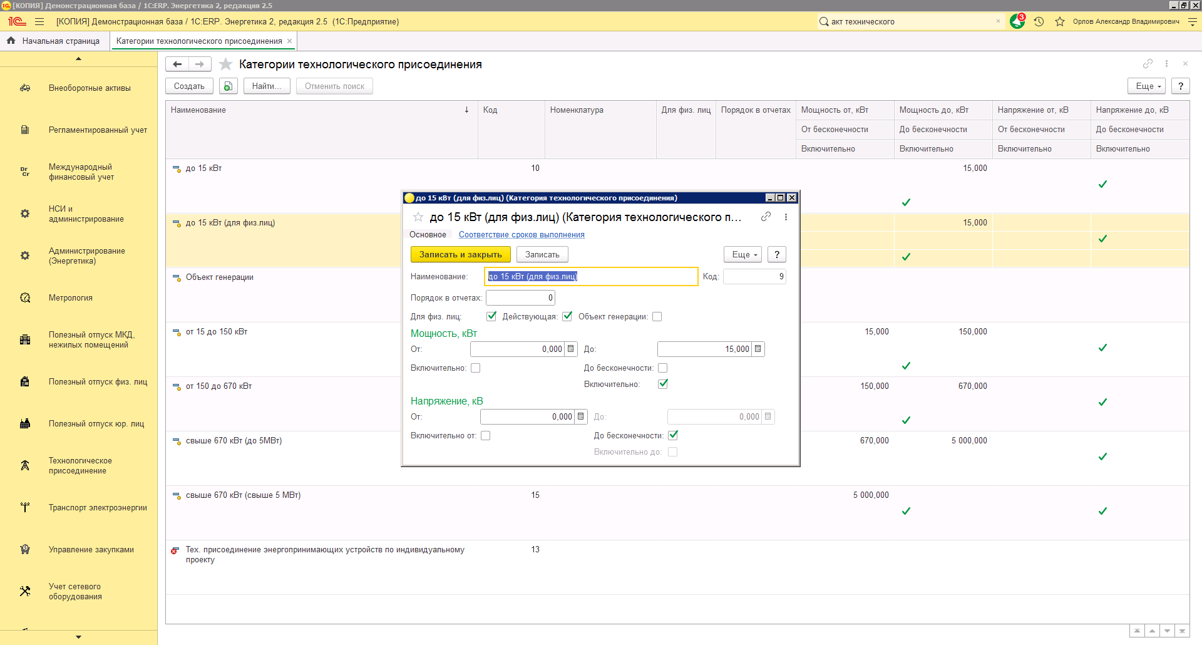This screenshot has height=645, width=1202.
Task: Click Порядок в отчетах input field
Action: click(520, 298)
